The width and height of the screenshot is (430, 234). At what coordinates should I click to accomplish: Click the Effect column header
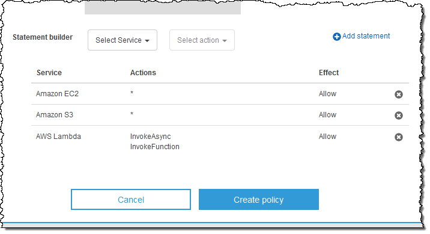[x=329, y=73]
